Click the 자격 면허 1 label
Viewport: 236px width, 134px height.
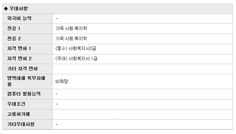pyautogui.click(x=19, y=49)
